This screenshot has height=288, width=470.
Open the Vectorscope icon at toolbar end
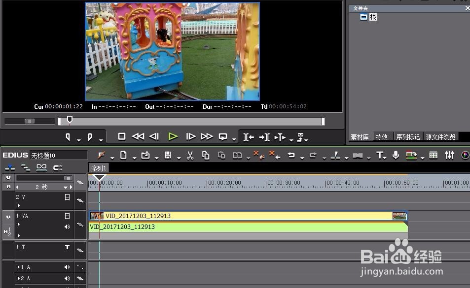(465, 155)
